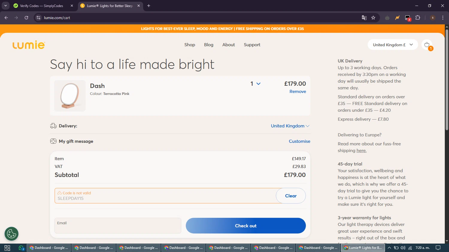449x252 pixels.
Task: Open the browser Extensions puzzle icon
Action: pyautogui.click(x=418, y=18)
